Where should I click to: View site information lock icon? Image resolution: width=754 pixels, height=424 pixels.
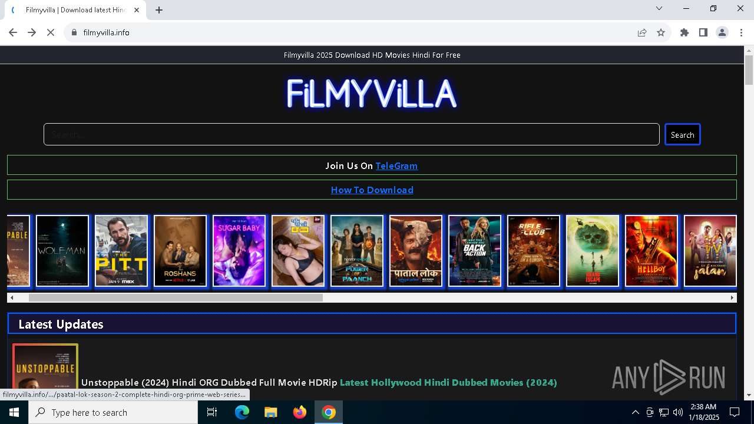74,32
